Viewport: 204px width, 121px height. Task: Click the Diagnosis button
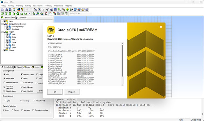tap(72, 92)
